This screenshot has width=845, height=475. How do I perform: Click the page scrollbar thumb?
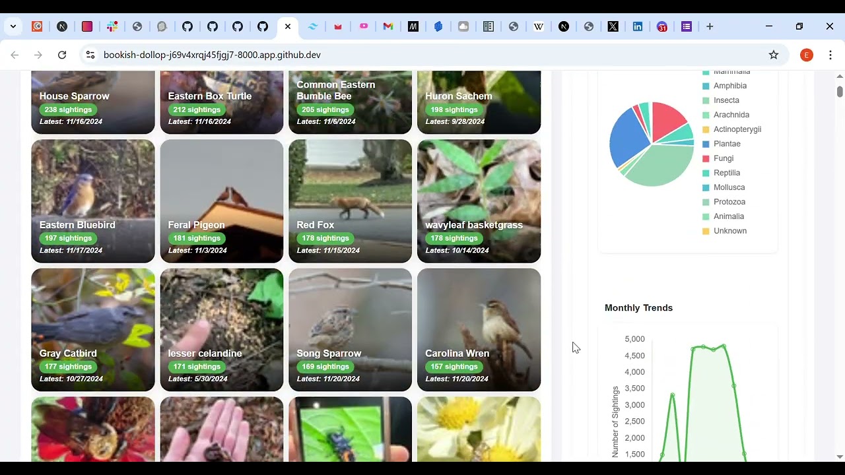(x=840, y=92)
